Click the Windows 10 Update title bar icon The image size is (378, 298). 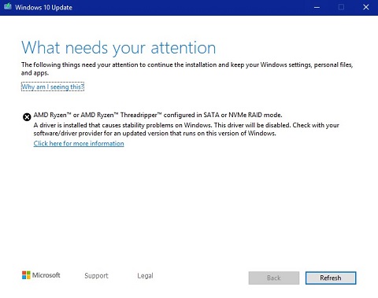point(8,7)
